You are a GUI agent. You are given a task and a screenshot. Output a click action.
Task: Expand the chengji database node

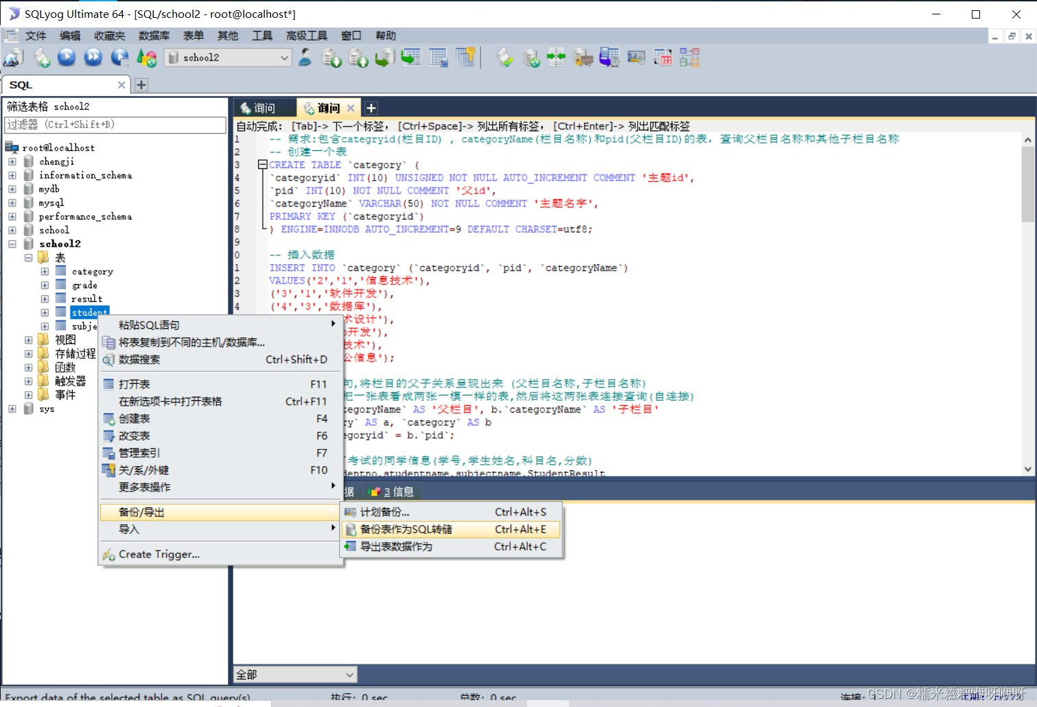tap(12, 161)
